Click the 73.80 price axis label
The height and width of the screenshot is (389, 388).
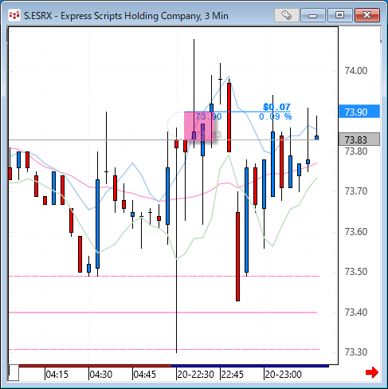coord(356,151)
